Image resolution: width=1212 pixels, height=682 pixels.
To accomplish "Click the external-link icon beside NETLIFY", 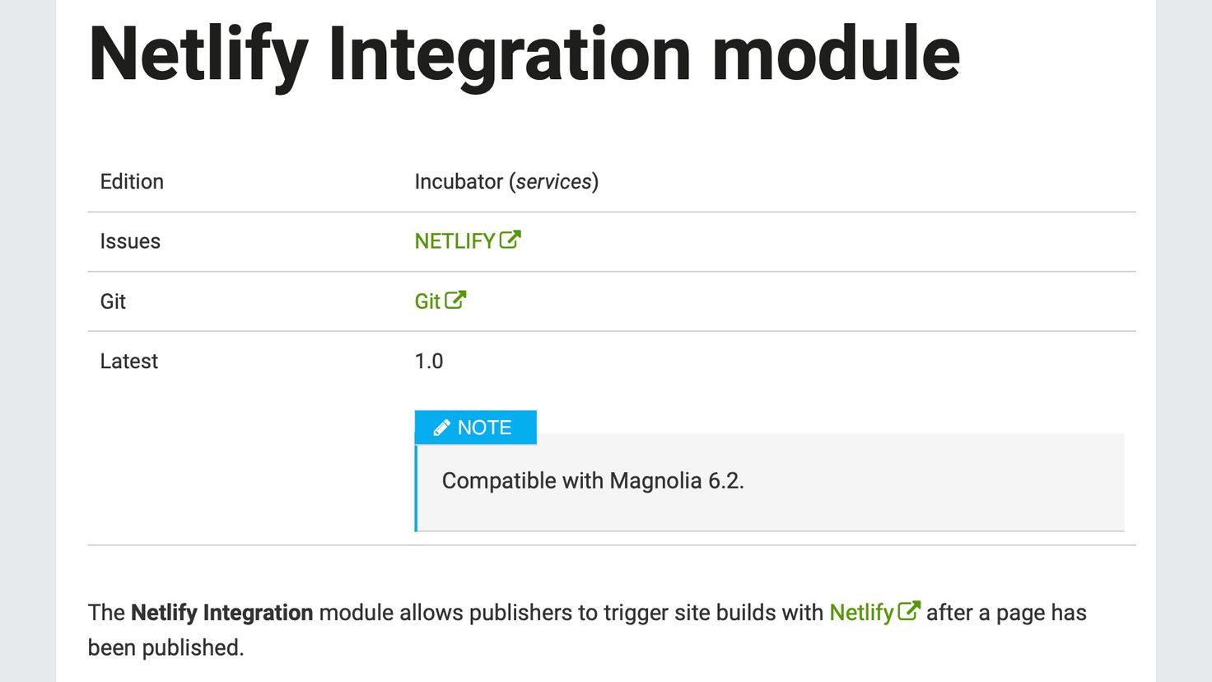I will 510,240.
